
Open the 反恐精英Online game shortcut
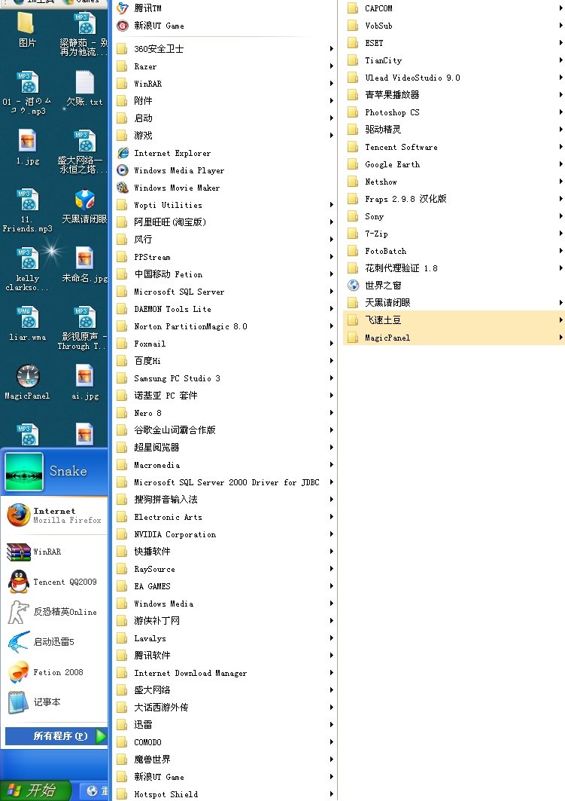point(19,612)
